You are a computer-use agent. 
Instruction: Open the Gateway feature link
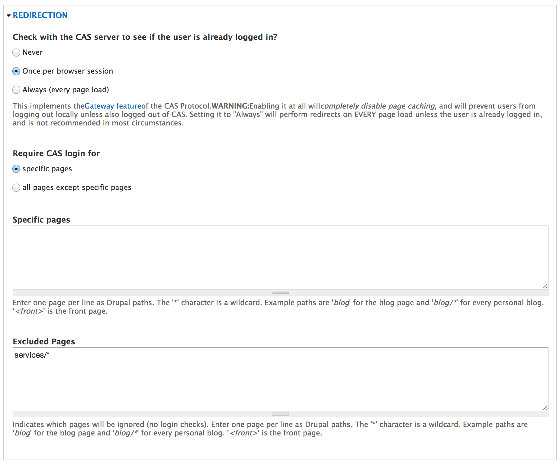point(113,106)
